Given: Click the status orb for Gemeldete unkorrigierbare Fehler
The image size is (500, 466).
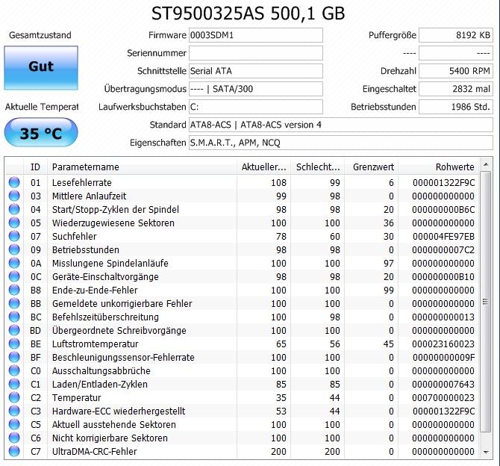Looking at the screenshot, I should click(x=14, y=303).
